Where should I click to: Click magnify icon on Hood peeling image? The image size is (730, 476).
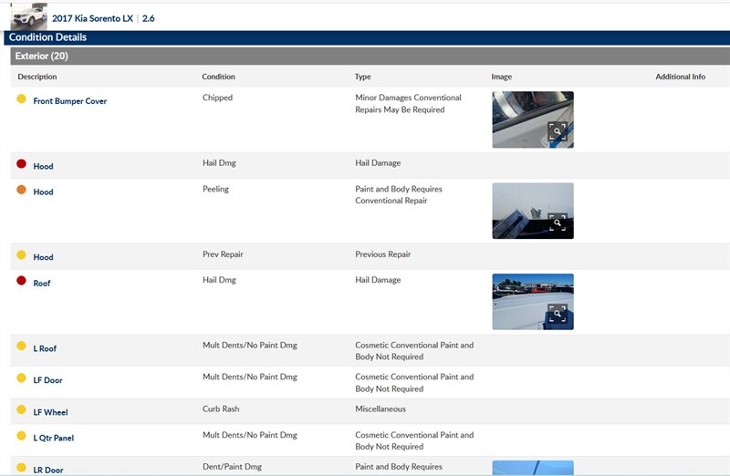(558, 222)
